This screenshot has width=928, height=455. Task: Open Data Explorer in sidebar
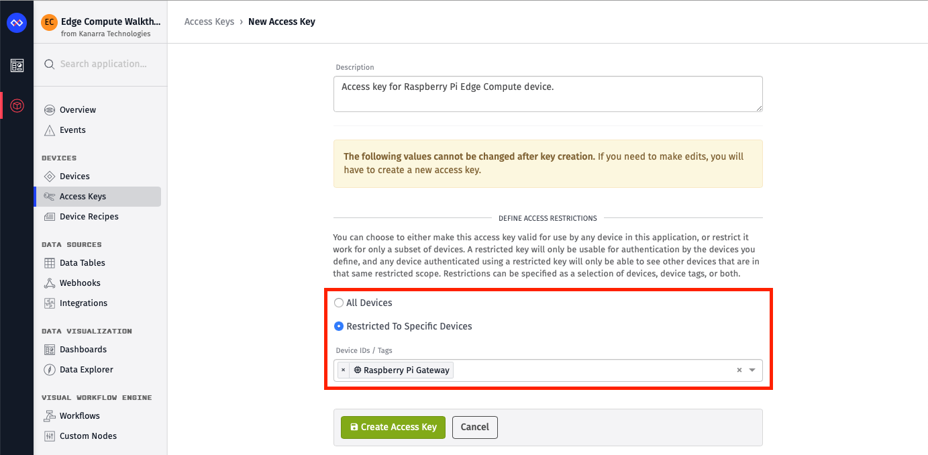click(x=87, y=370)
